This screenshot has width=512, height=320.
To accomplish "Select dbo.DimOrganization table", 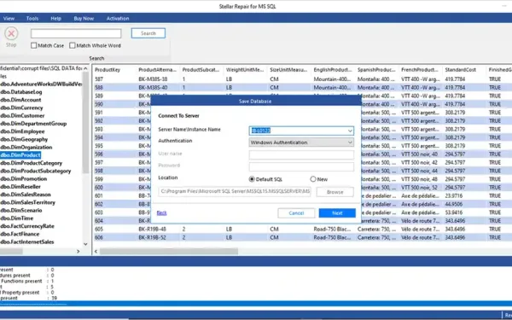I will (x=26, y=148).
